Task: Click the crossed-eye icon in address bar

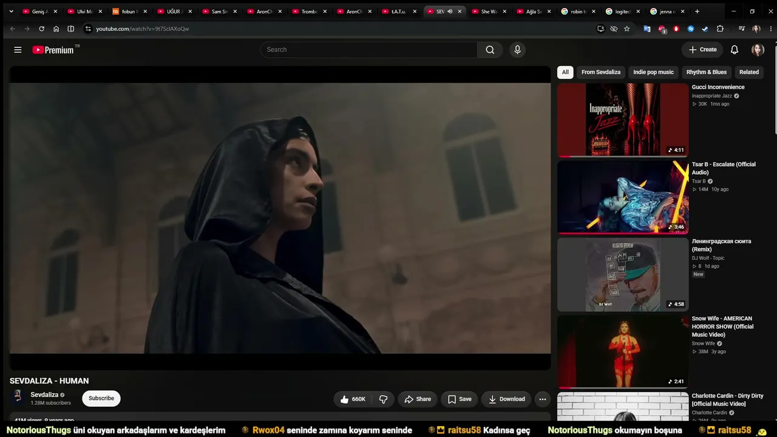Action: pos(614,29)
